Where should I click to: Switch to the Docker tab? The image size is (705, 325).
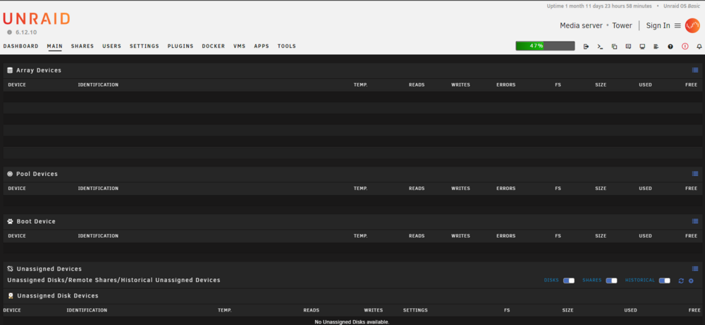click(213, 46)
